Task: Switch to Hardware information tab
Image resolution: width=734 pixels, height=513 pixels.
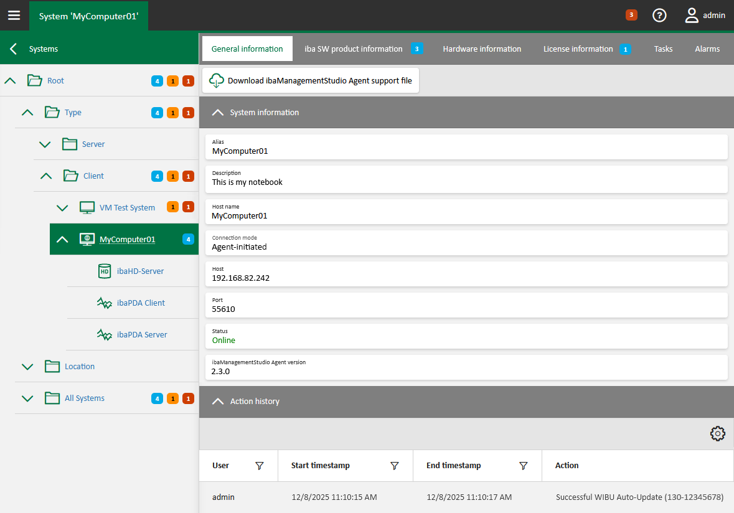Action: (482, 49)
